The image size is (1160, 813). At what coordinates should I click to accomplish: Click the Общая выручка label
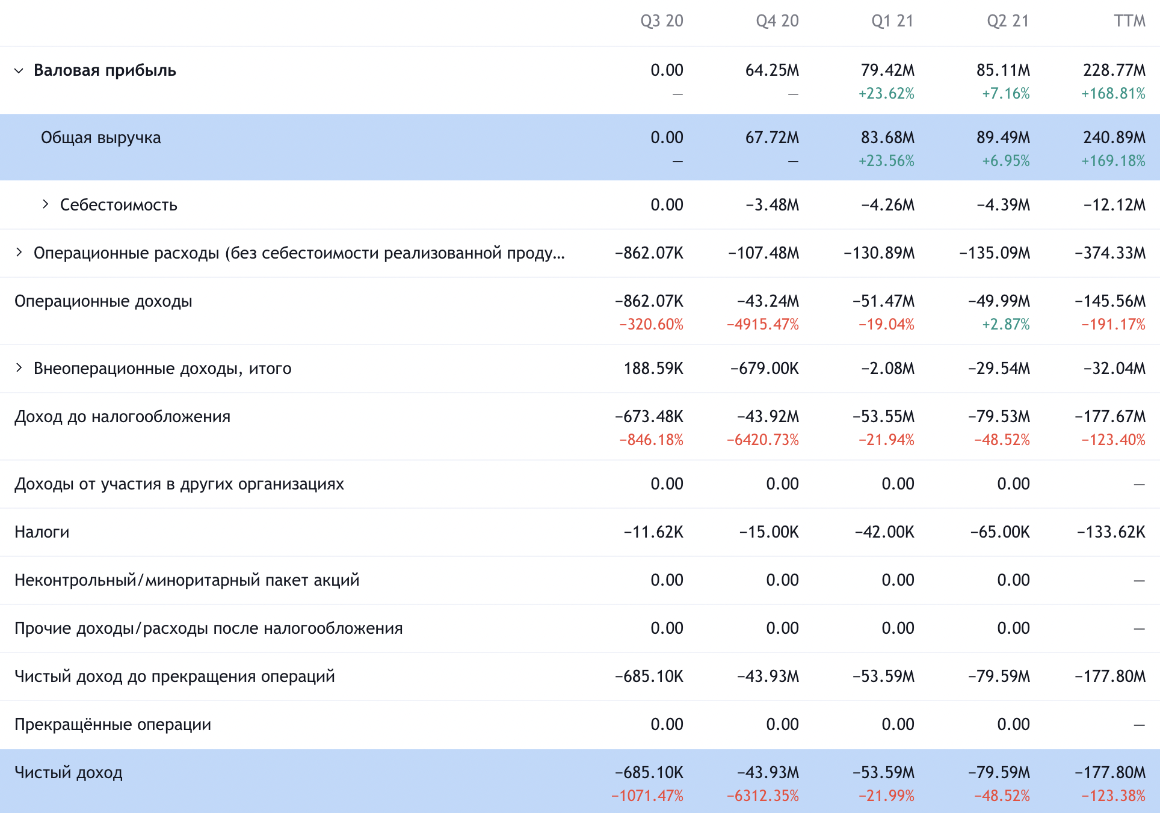pos(101,138)
